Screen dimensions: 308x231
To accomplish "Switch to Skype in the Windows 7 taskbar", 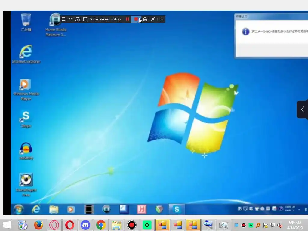I will [177, 209].
